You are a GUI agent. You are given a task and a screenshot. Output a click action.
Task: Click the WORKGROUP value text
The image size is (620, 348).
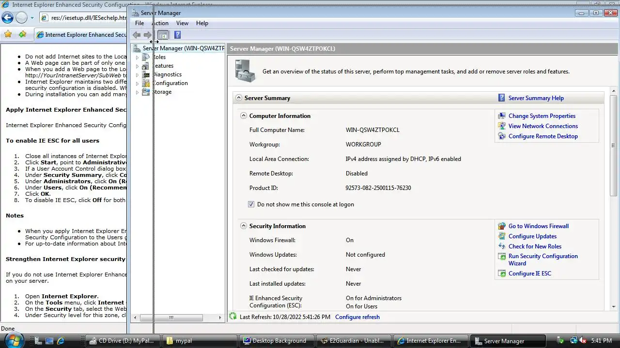click(363, 145)
